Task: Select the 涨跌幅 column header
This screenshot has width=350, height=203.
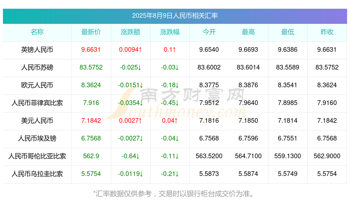Action: click(x=170, y=32)
